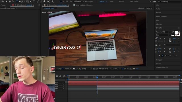Toggle Faux Bold text style
Screen dimensions: 182x102
pyautogui.click(x=159, y=56)
